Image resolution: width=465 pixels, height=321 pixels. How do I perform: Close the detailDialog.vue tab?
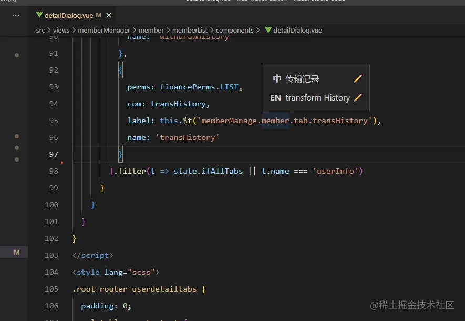109,15
